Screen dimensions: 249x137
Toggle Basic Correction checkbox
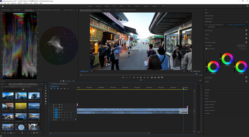point(246,30)
